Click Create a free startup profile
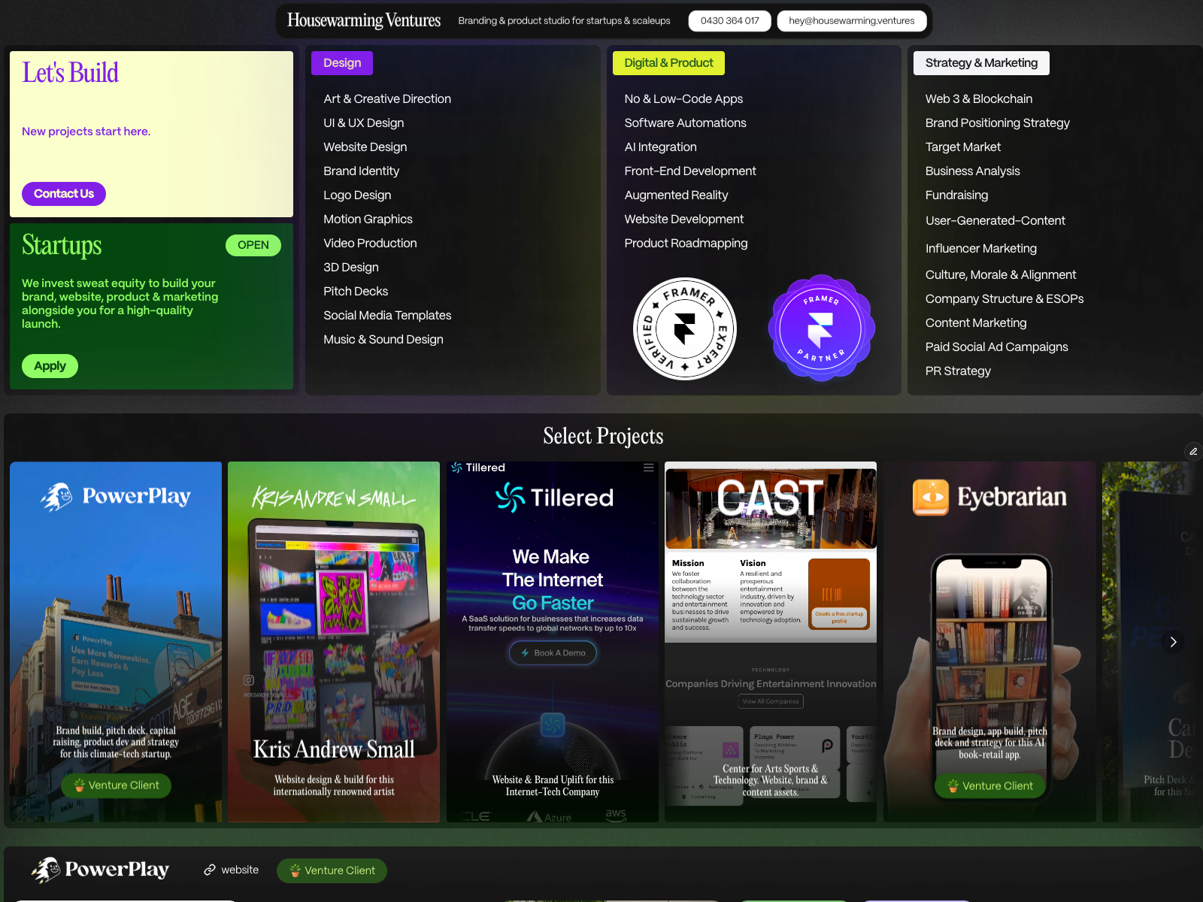 pyautogui.click(x=839, y=617)
